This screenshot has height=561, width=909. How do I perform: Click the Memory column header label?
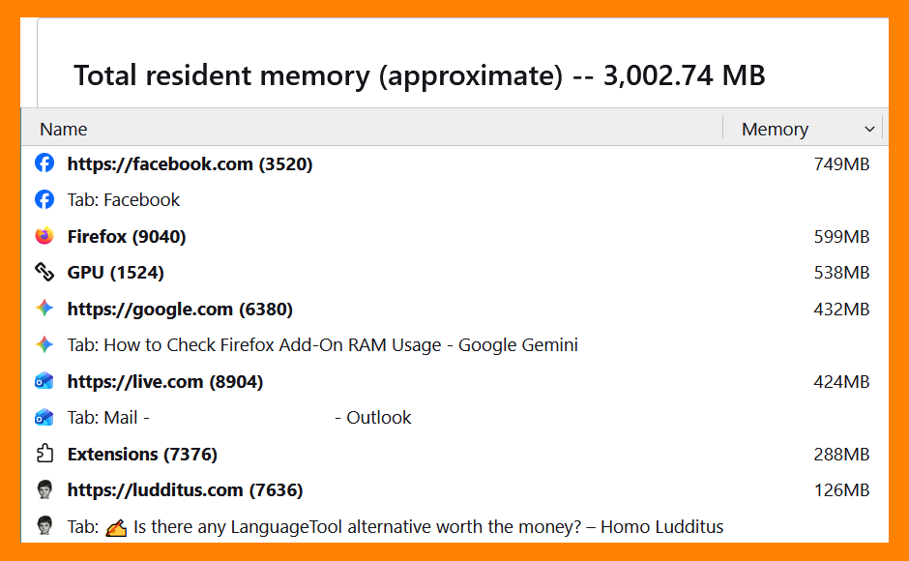[x=775, y=129]
